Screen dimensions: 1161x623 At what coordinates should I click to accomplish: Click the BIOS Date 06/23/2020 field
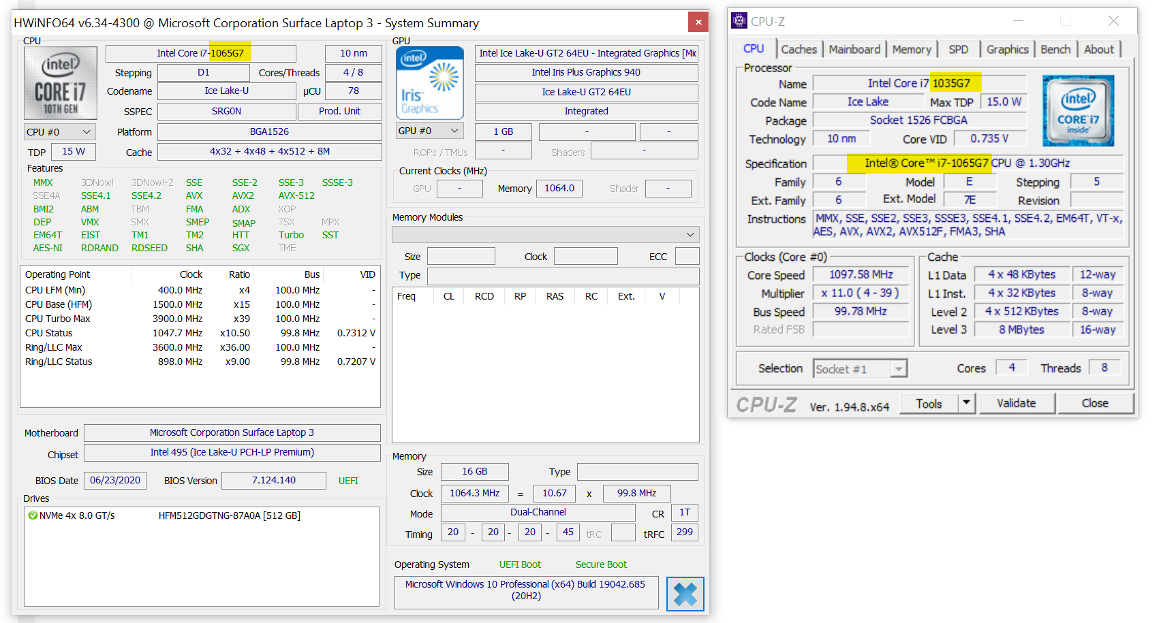(115, 481)
